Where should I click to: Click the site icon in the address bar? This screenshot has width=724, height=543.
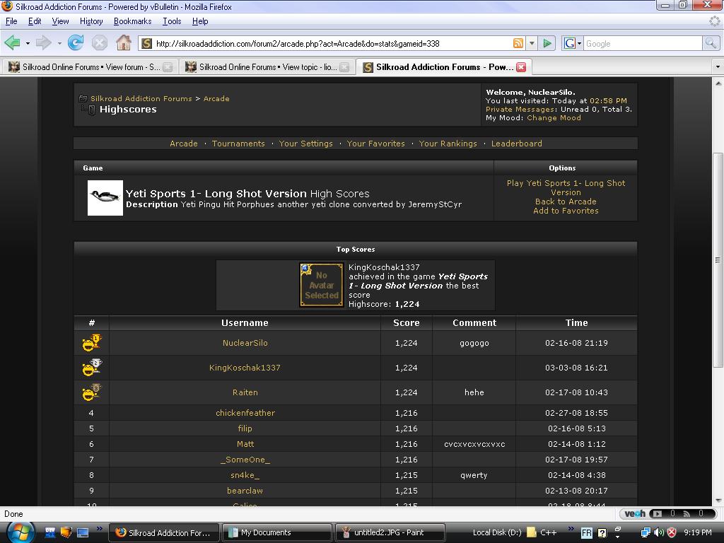147,43
